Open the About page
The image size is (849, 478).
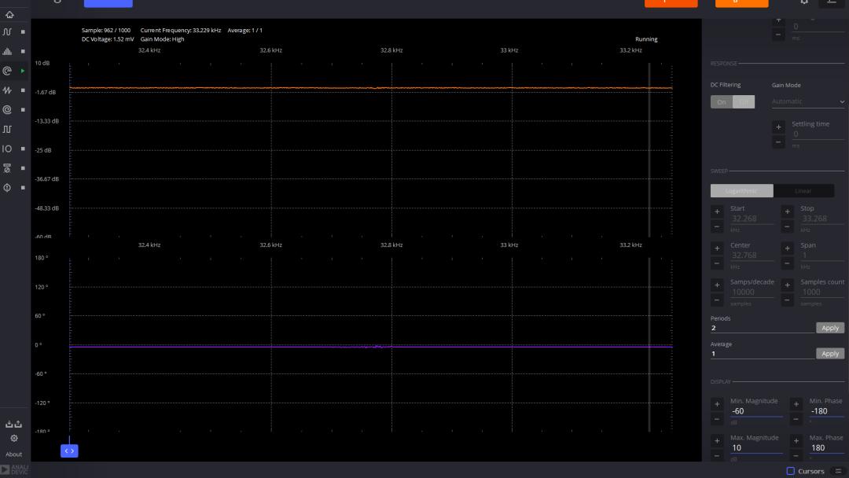14,454
